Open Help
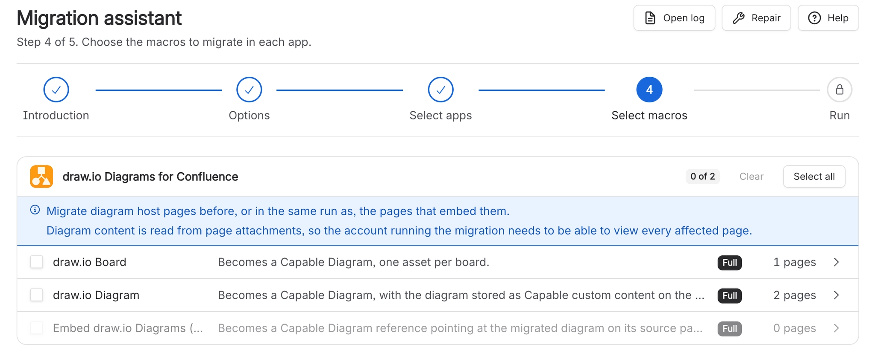 tap(828, 18)
